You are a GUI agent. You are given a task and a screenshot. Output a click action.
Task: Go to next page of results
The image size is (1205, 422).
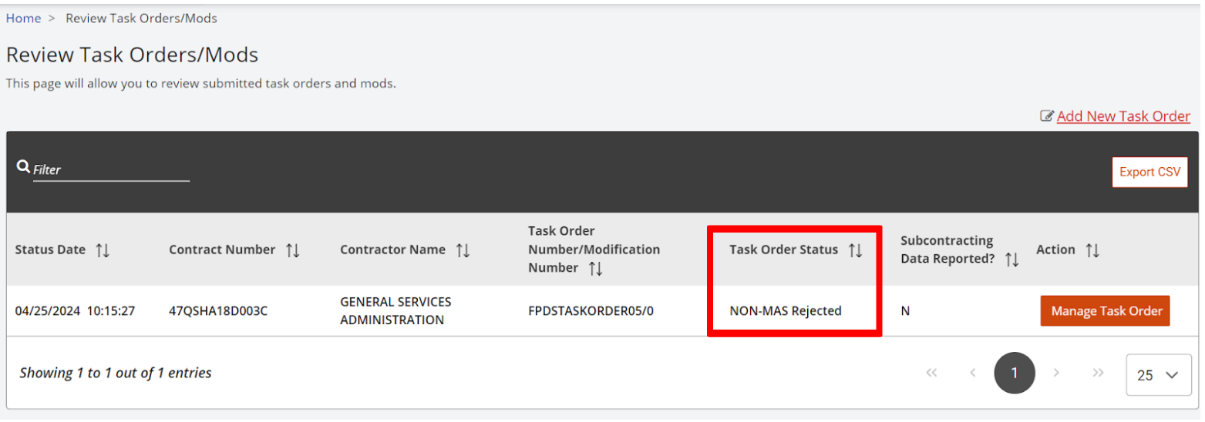[x=1056, y=373]
